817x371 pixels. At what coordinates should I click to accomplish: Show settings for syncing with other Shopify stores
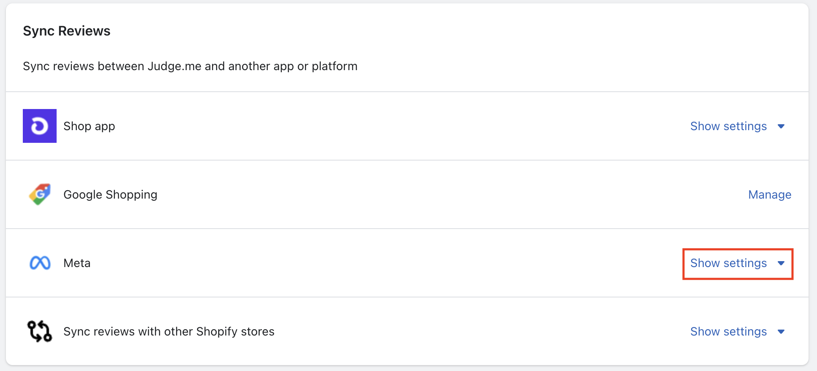coord(728,332)
